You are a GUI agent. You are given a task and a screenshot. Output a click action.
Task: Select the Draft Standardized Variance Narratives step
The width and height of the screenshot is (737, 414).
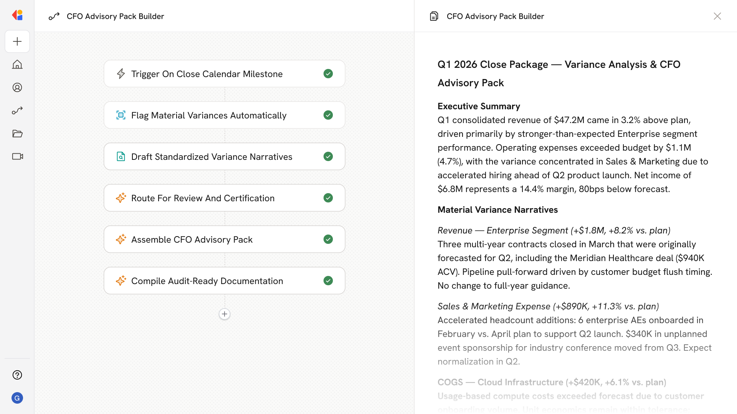pyautogui.click(x=212, y=156)
